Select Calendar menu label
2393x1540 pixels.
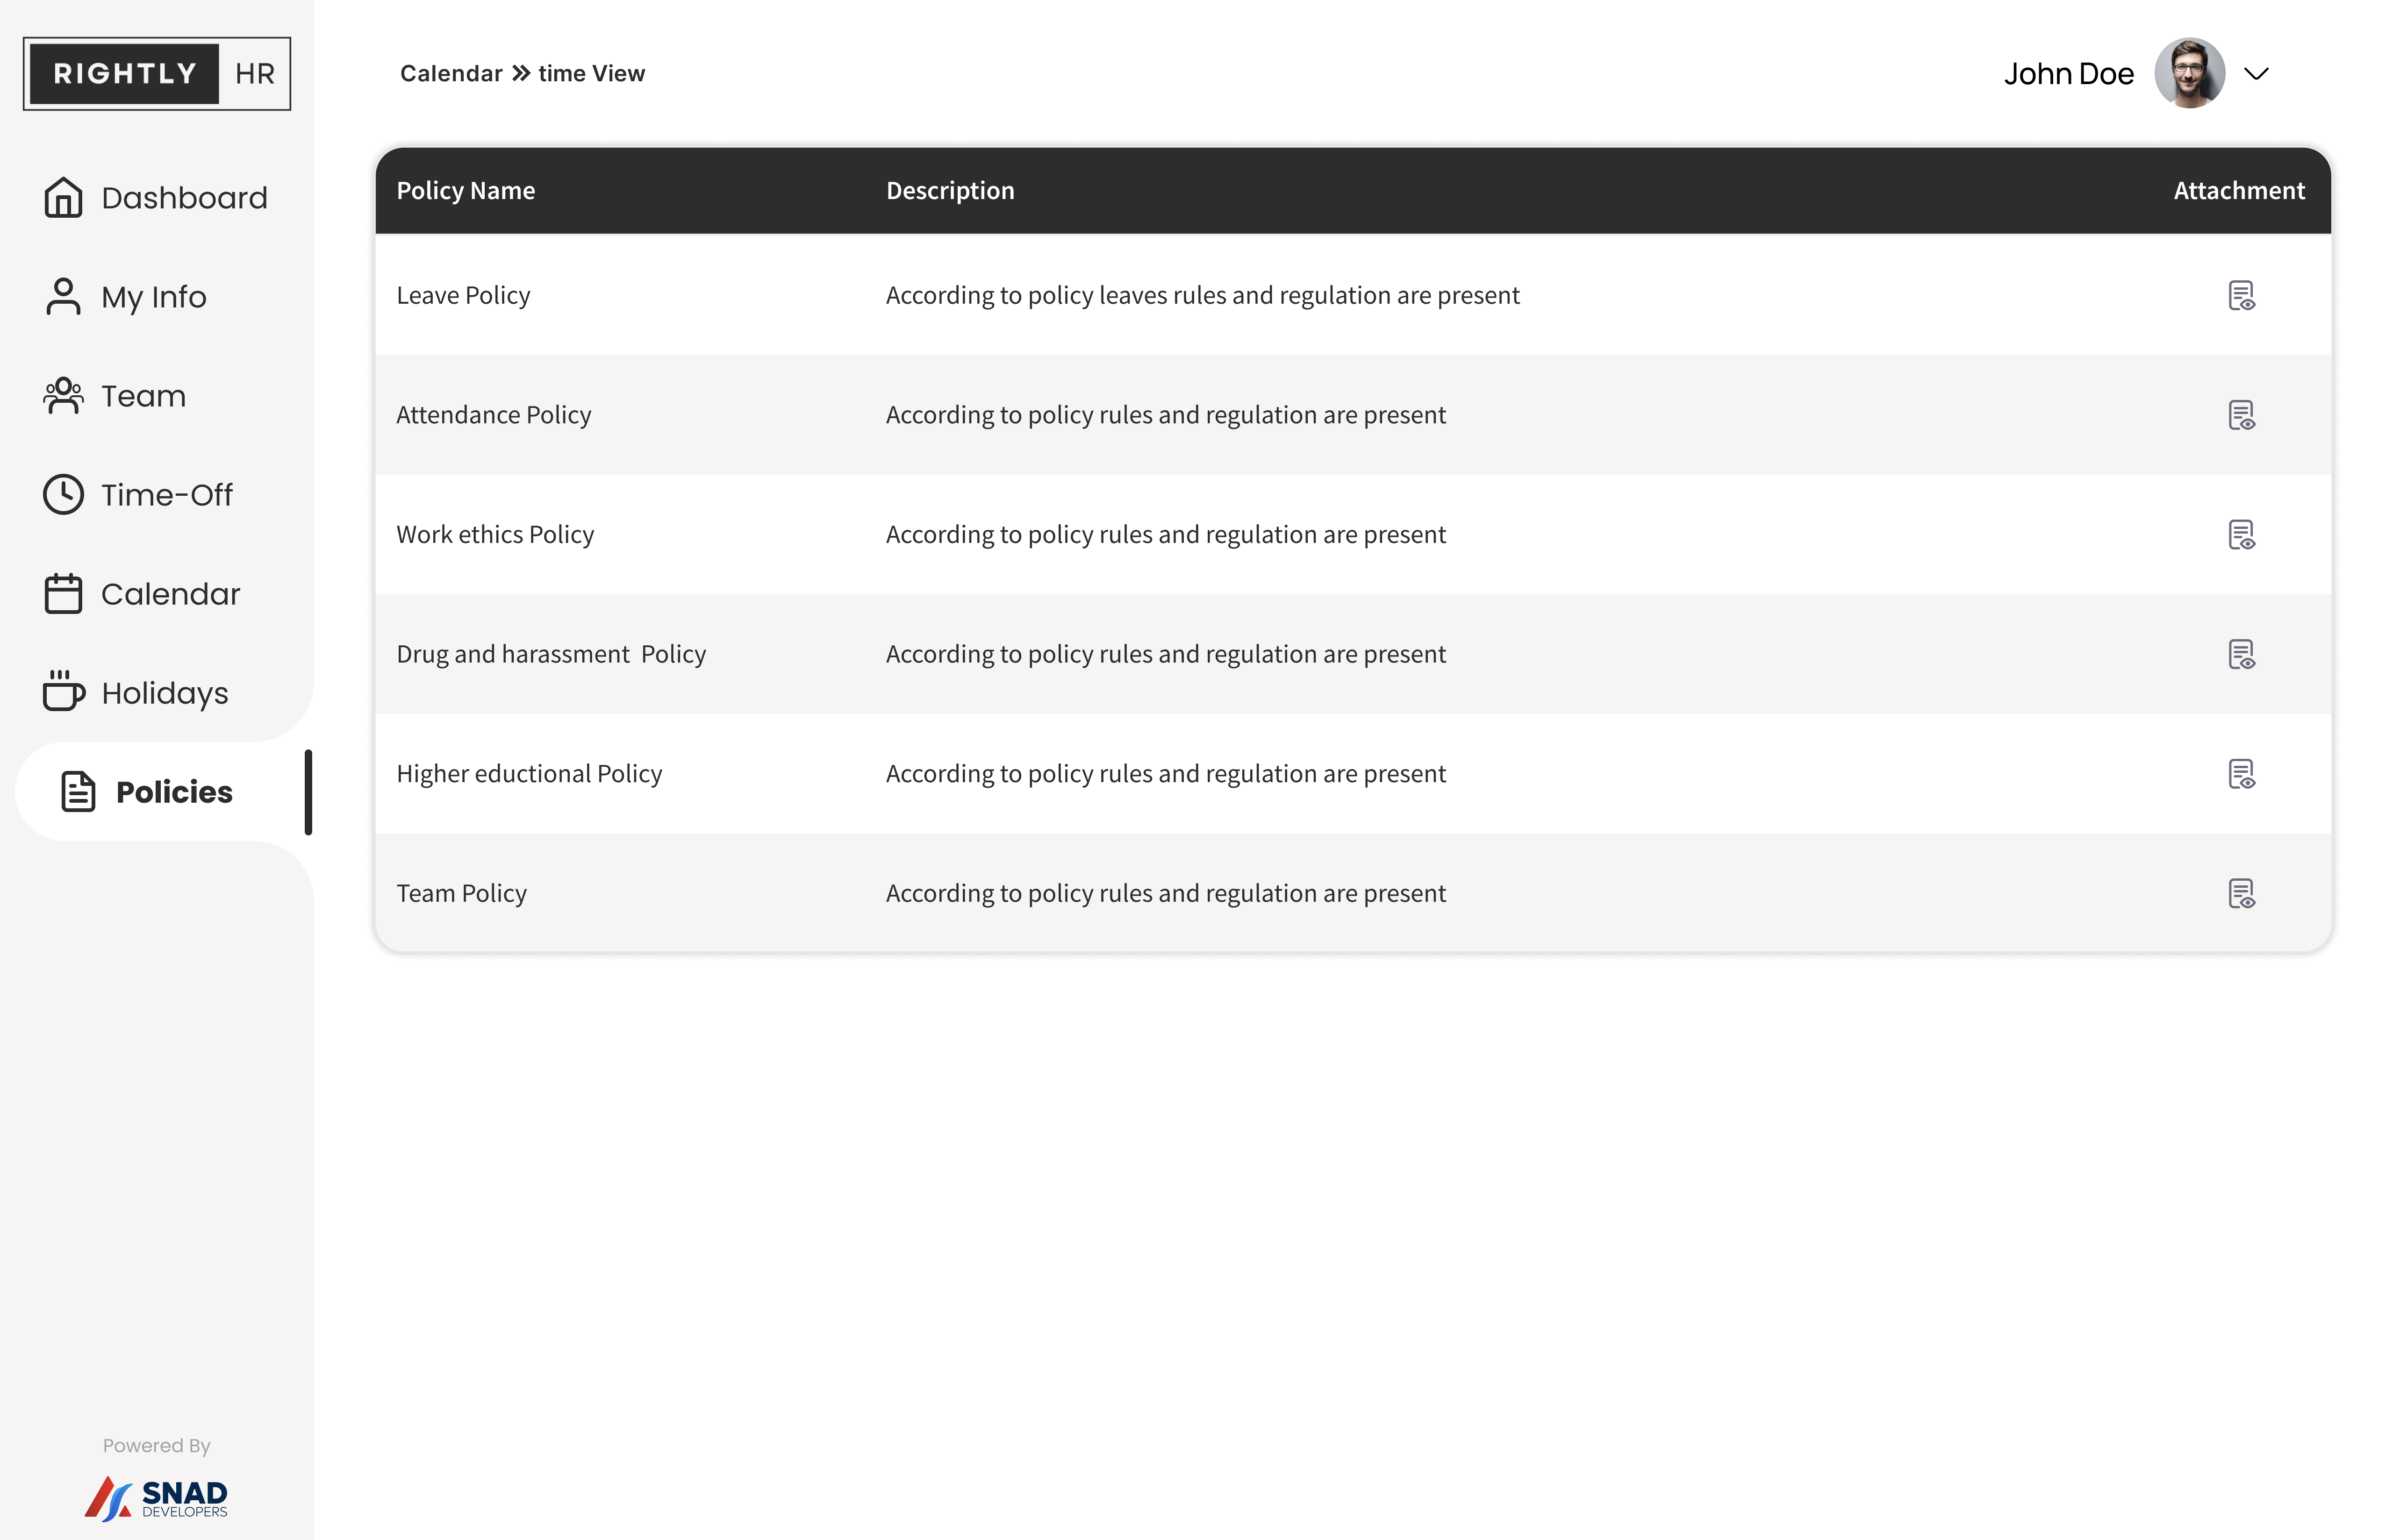point(171,593)
